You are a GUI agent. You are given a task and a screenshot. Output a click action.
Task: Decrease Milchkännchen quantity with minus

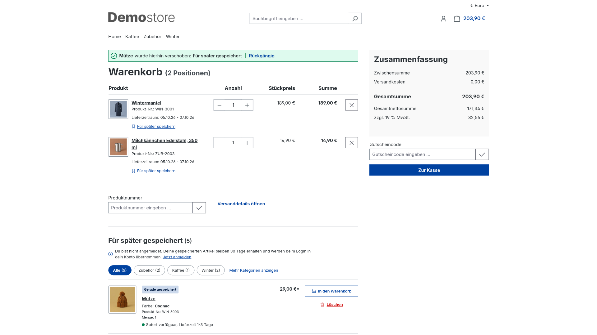tap(220, 143)
